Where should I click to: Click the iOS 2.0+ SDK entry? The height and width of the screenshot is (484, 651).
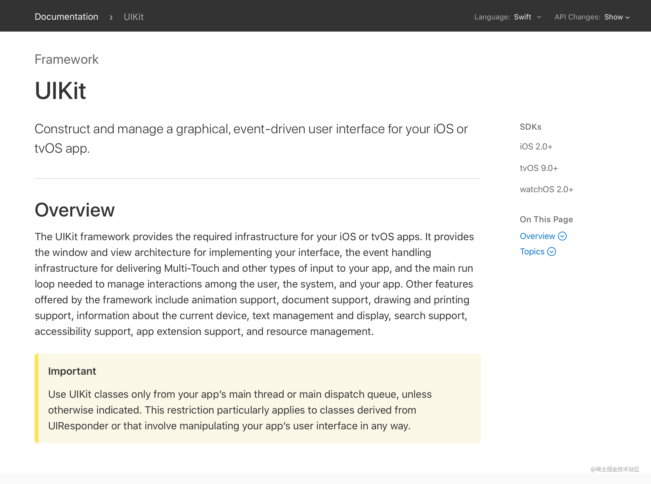pyautogui.click(x=536, y=146)
